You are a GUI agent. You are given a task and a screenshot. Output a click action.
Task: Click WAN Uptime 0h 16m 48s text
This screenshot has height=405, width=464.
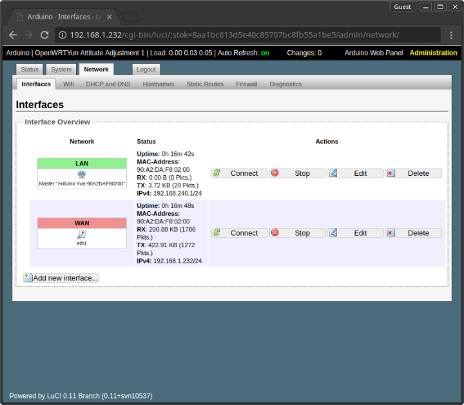point(166,206)
